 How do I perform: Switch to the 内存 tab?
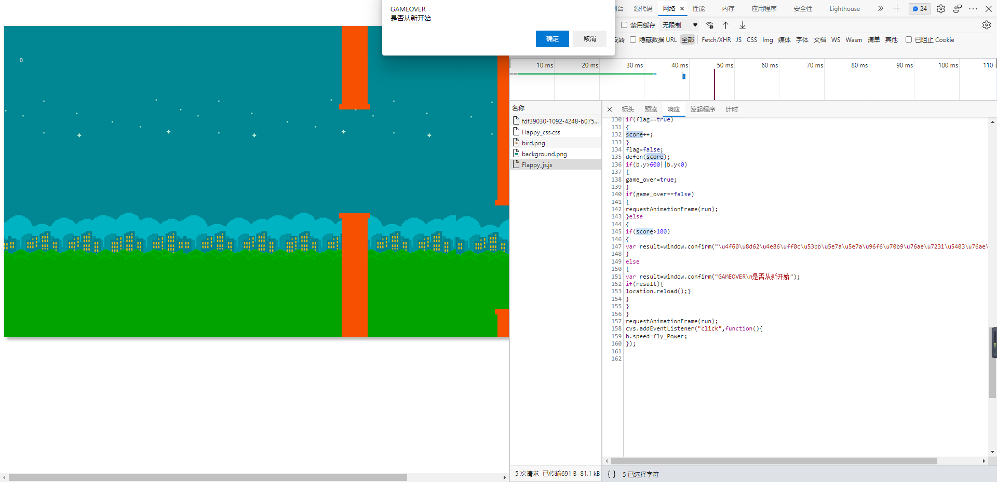pyautogui.click(x=728, y=9)
